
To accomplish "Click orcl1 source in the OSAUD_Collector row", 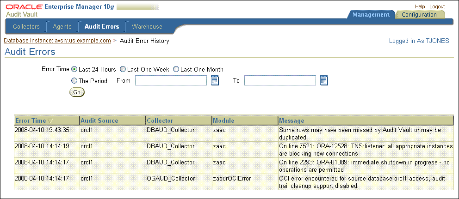I will 87,178.
